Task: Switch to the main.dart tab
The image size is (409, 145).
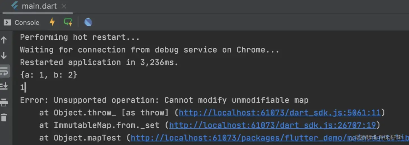Action: tap(39, 6)
